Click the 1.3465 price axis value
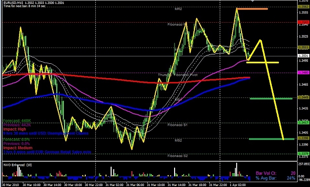 [304, 85]
